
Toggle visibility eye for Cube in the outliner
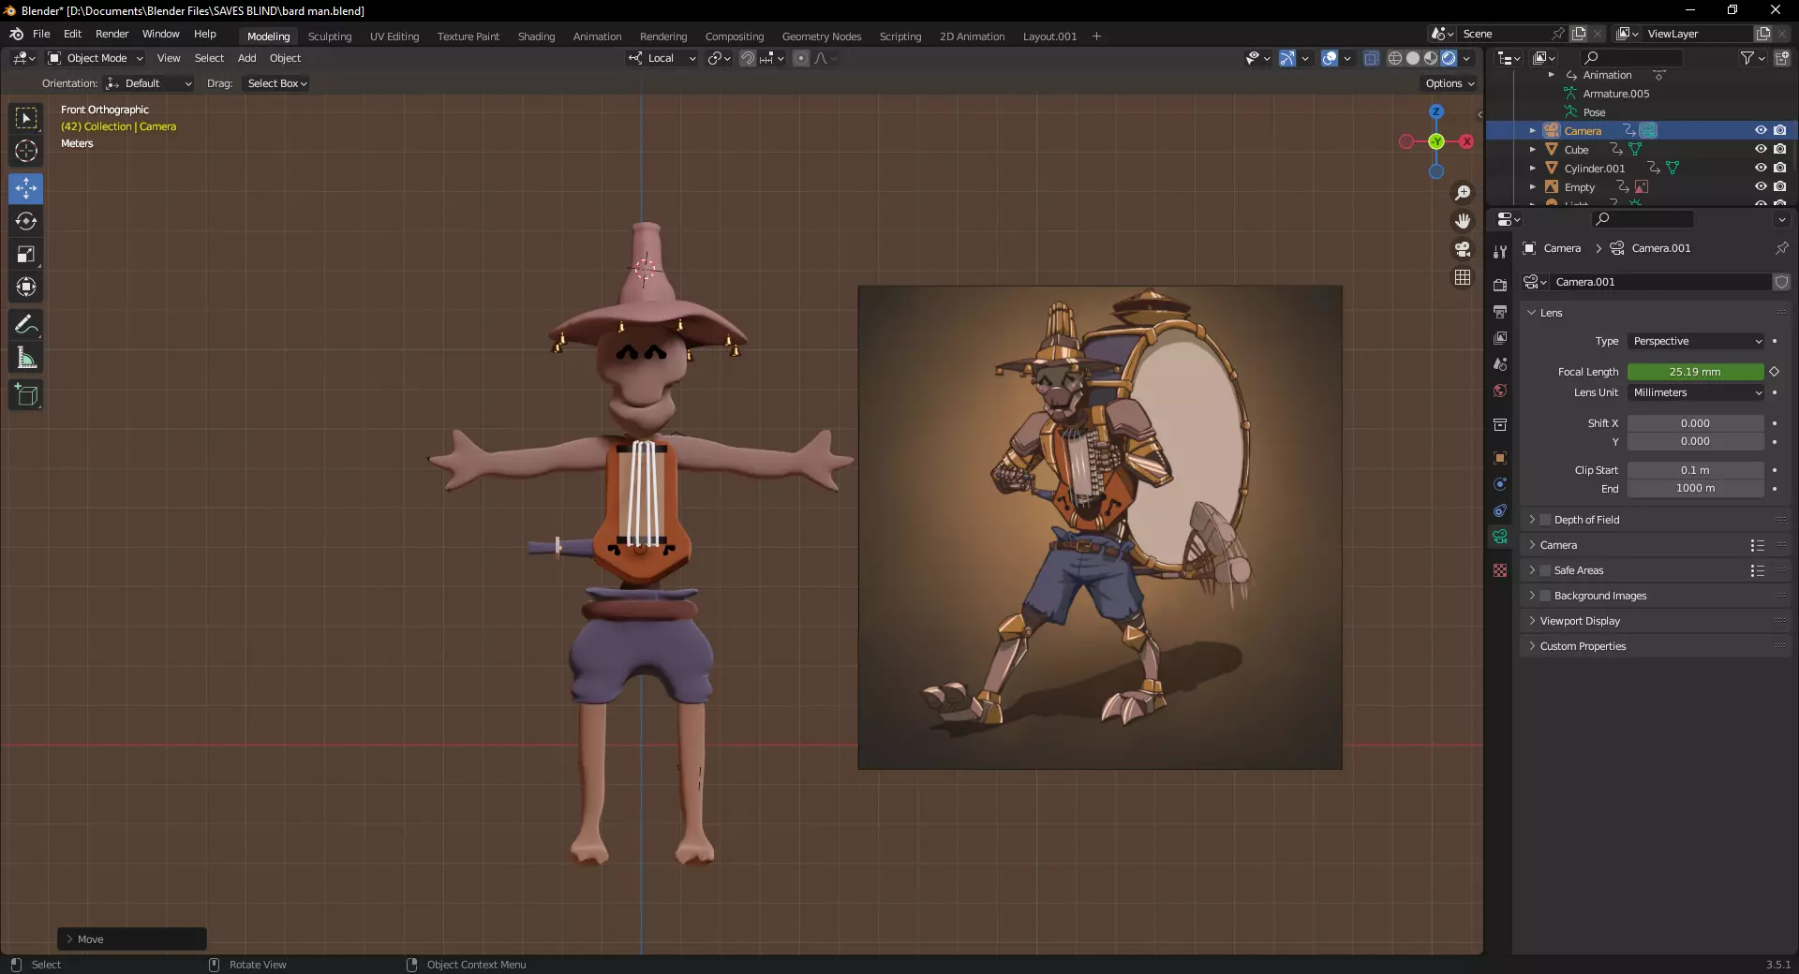[x=1761, y=149]
